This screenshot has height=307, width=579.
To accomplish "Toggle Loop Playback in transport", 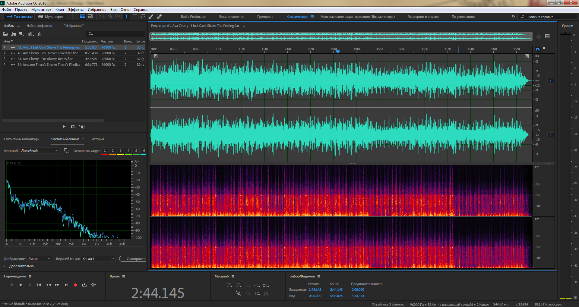I will click(84, 285).
